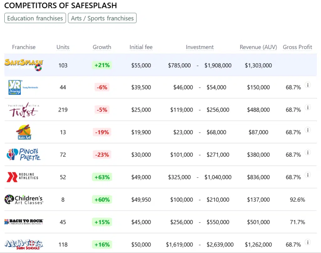Screen dimensions: 321x253
Task: Click the Gross Profit column header
Action: tap(297, 47)
